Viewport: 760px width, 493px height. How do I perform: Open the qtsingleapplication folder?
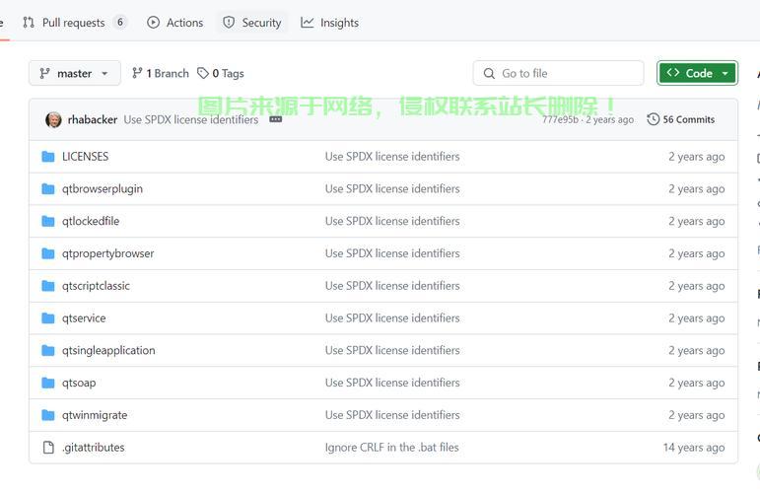108,350
